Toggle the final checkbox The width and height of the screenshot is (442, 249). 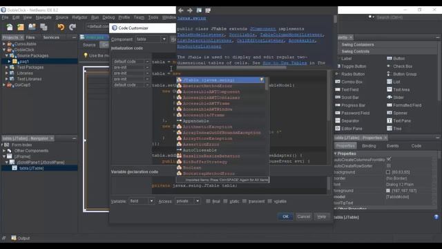(x=208, y=201)
